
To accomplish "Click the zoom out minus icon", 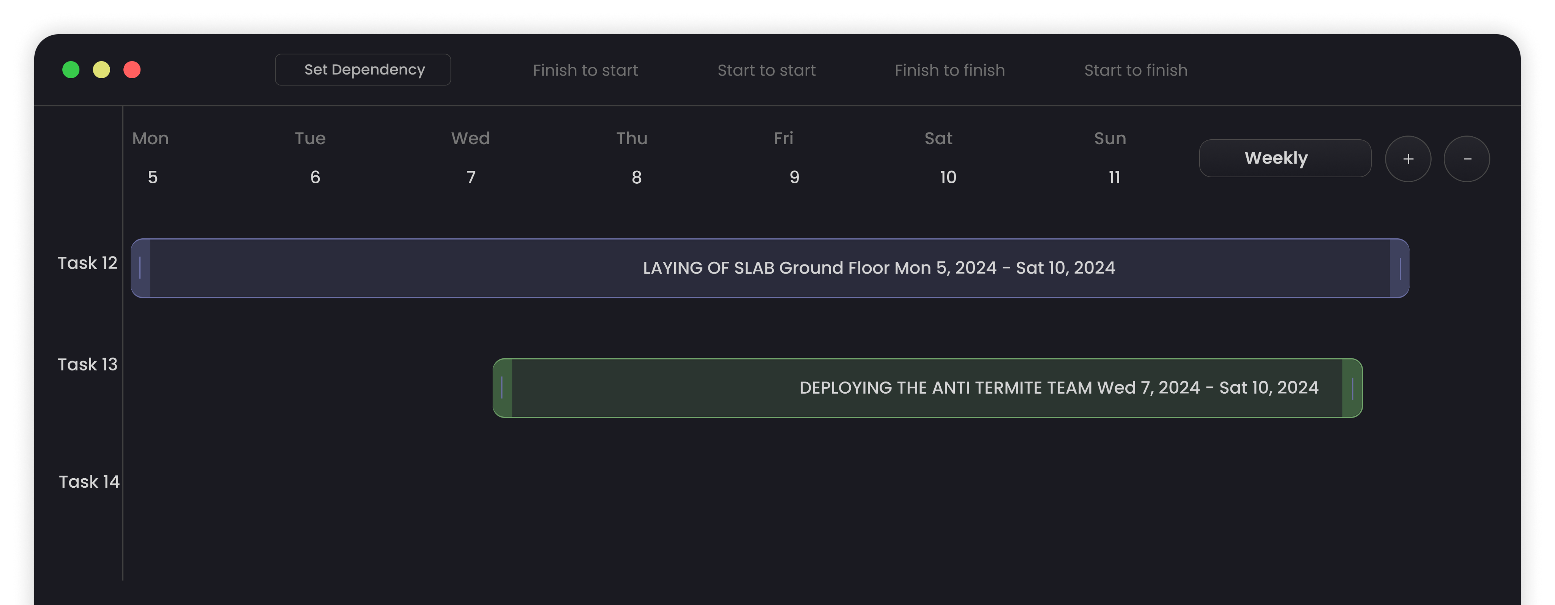I will click(x=1467, y=158).
